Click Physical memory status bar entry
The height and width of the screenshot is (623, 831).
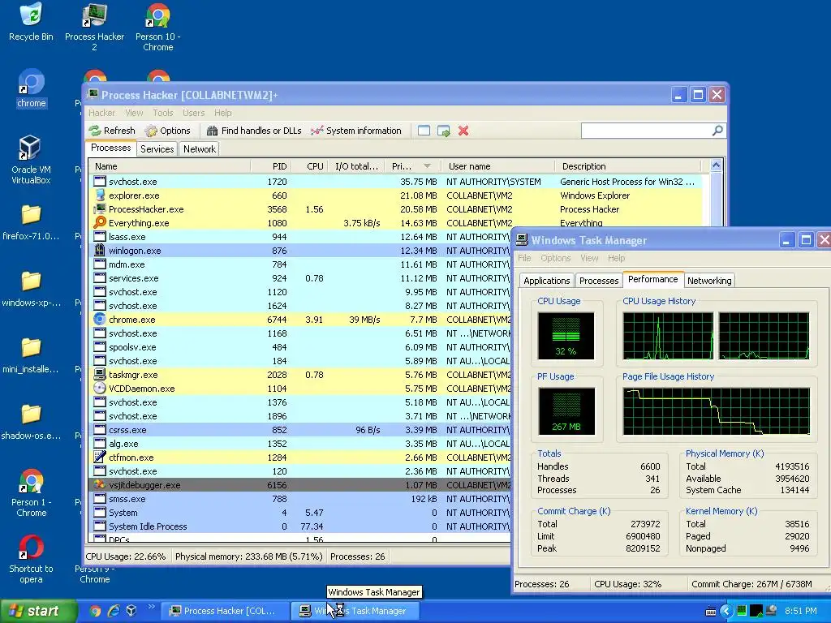click(248, 556)
